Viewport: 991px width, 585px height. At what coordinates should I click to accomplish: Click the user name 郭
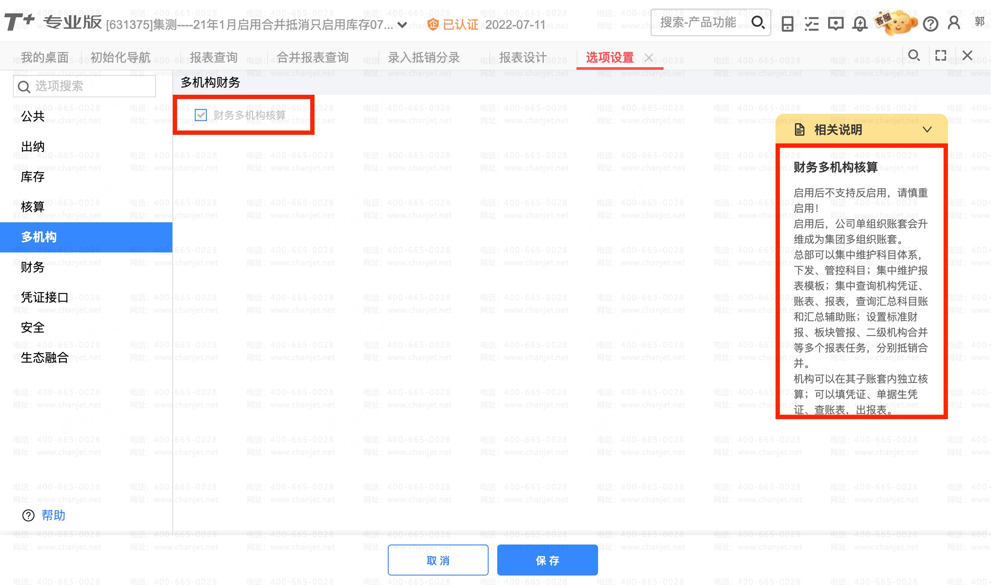[979, 22]
